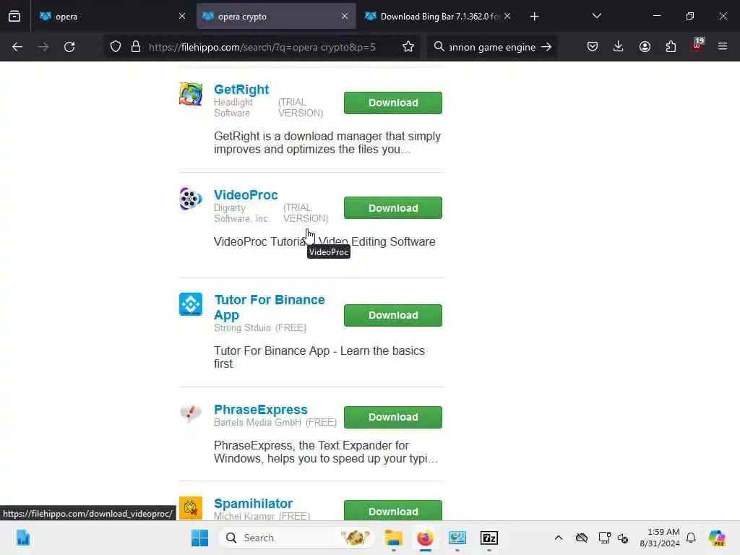The height and width of the screenshot is (555, 740).
Task: Open the VideoProc title link
Action: click(246, 195)
